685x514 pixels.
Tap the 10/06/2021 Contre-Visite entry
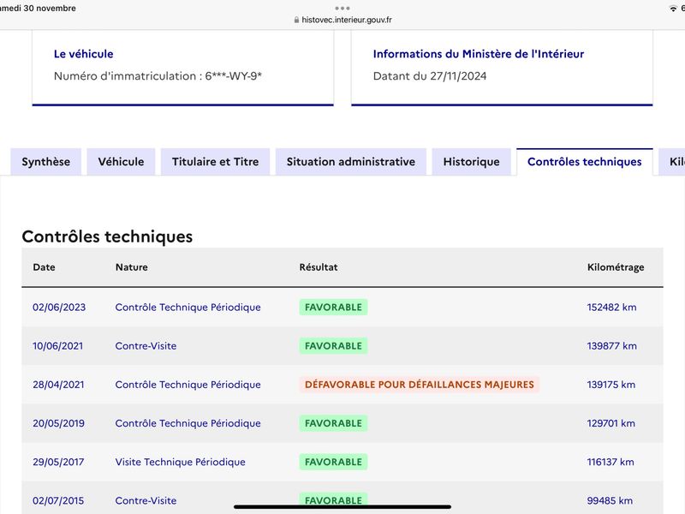146,346
